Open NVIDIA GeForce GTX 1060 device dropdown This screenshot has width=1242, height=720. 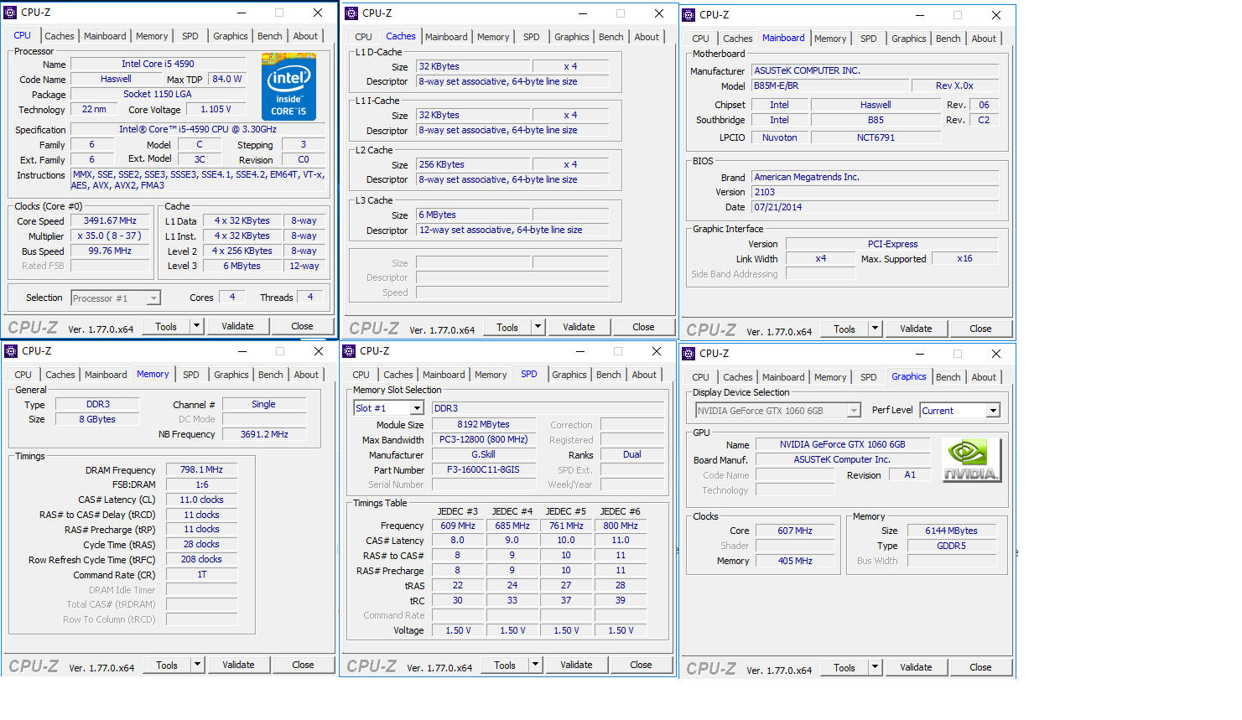tap(854, 411)
